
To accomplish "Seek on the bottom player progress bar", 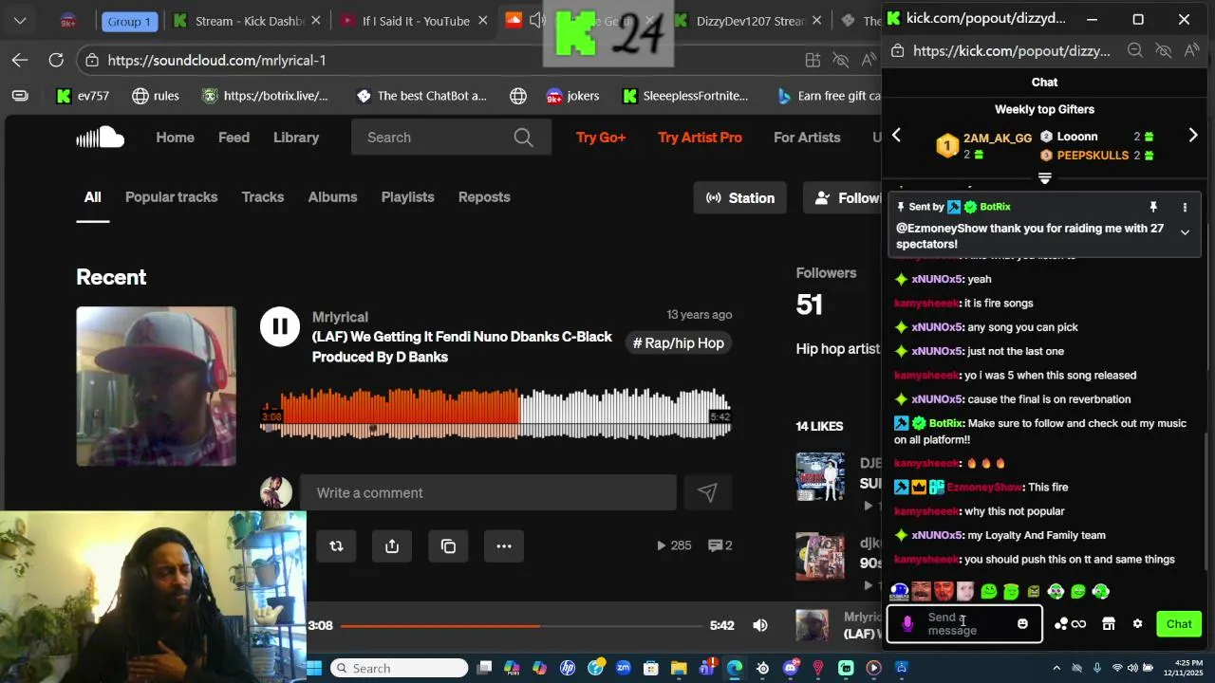I will coord(521,625).
